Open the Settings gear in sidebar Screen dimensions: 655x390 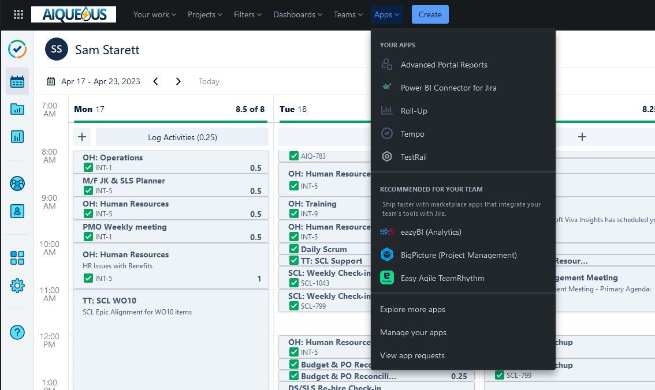[x=17, y=286]
